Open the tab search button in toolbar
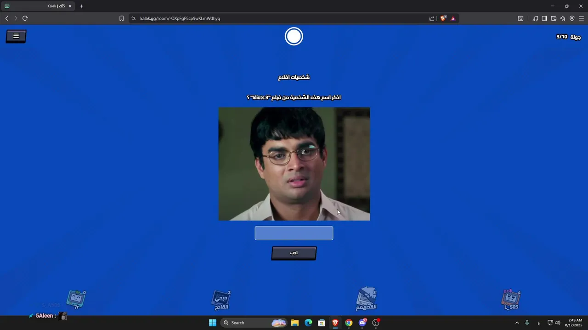This screenshot has width=588, height=330. tap(520, 18)
